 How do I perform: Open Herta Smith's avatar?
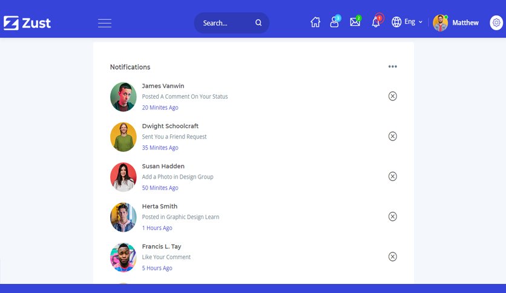point(123,217)
